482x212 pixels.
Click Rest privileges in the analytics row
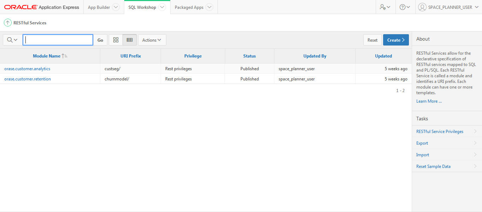pos(178,69)
